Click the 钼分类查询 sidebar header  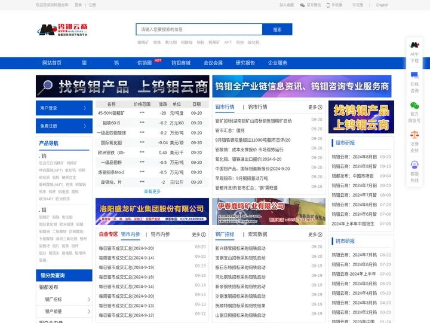click(x=64, y=275)
